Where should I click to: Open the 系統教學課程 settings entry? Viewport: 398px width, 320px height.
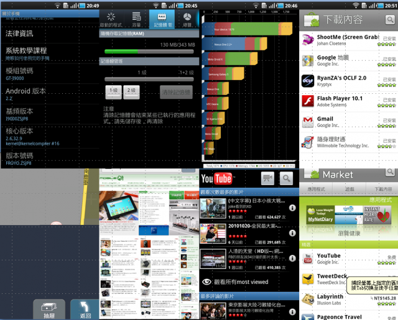(x=50, y=53)
